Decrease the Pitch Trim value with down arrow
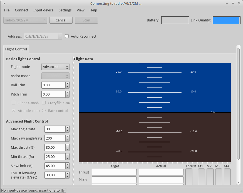243x193 pixels. pyautogui.click(x=67, y=96)
